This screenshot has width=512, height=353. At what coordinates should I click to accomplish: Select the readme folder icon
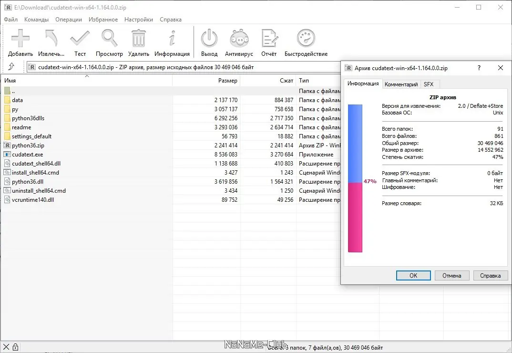click(x=7, y=127)
